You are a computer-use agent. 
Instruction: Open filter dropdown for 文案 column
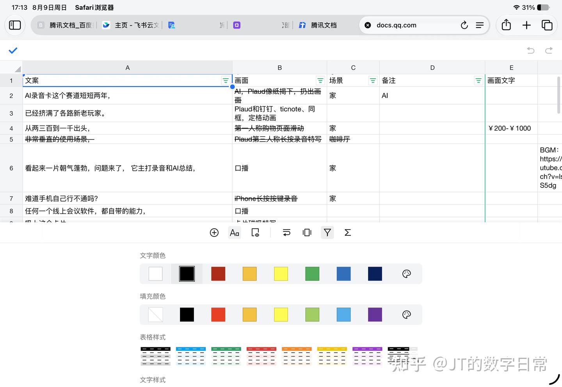(x=226, y=81)
